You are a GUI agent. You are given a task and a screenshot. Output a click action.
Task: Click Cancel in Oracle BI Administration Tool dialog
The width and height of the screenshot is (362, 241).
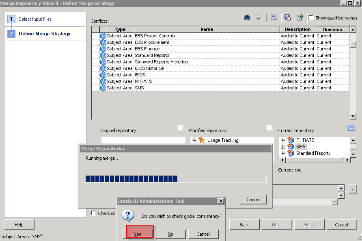203,234
